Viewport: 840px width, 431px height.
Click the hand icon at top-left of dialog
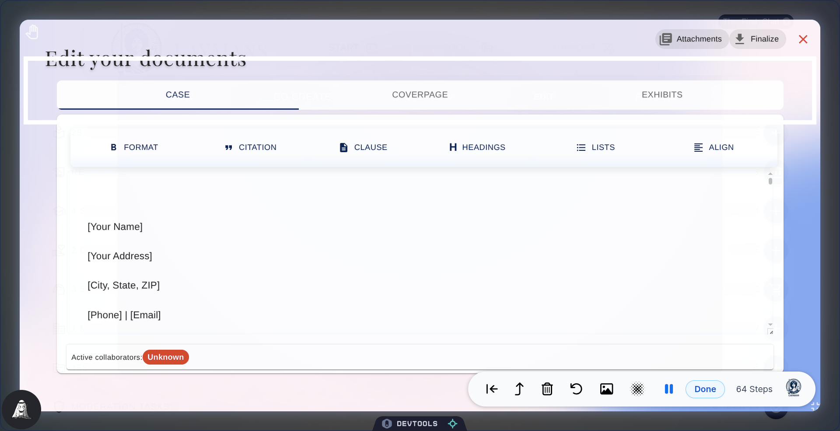pyautogui.click(x=32, y=32)
